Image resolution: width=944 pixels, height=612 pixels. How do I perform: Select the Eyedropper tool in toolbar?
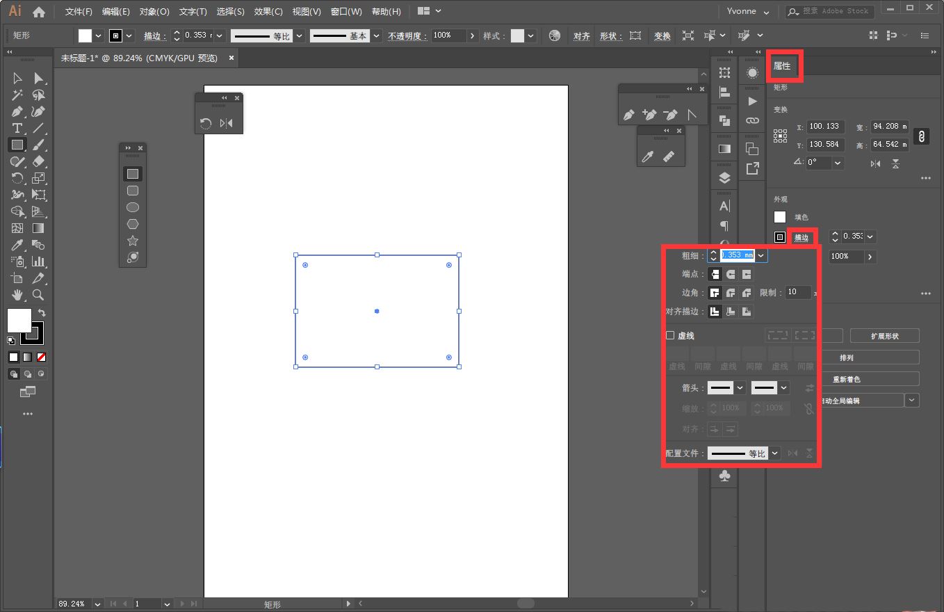click(x=17, y=245)
